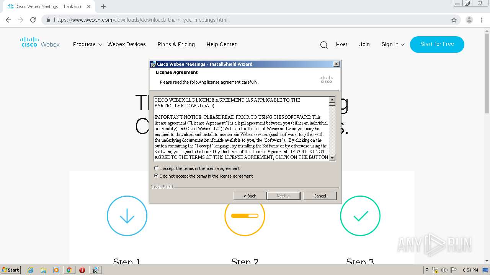Click the Action Center flag tray icon
Screen dimensions: 490x275
point(454,270)
